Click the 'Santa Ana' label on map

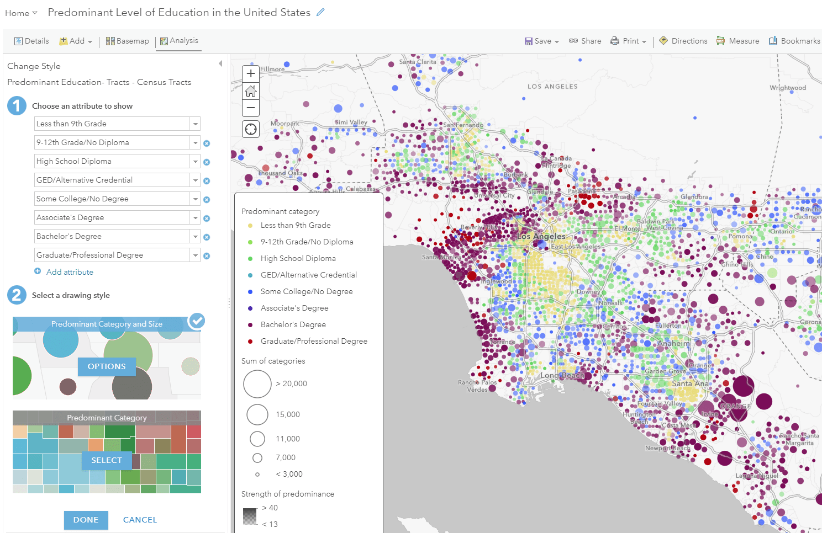(x=689, y=383)
